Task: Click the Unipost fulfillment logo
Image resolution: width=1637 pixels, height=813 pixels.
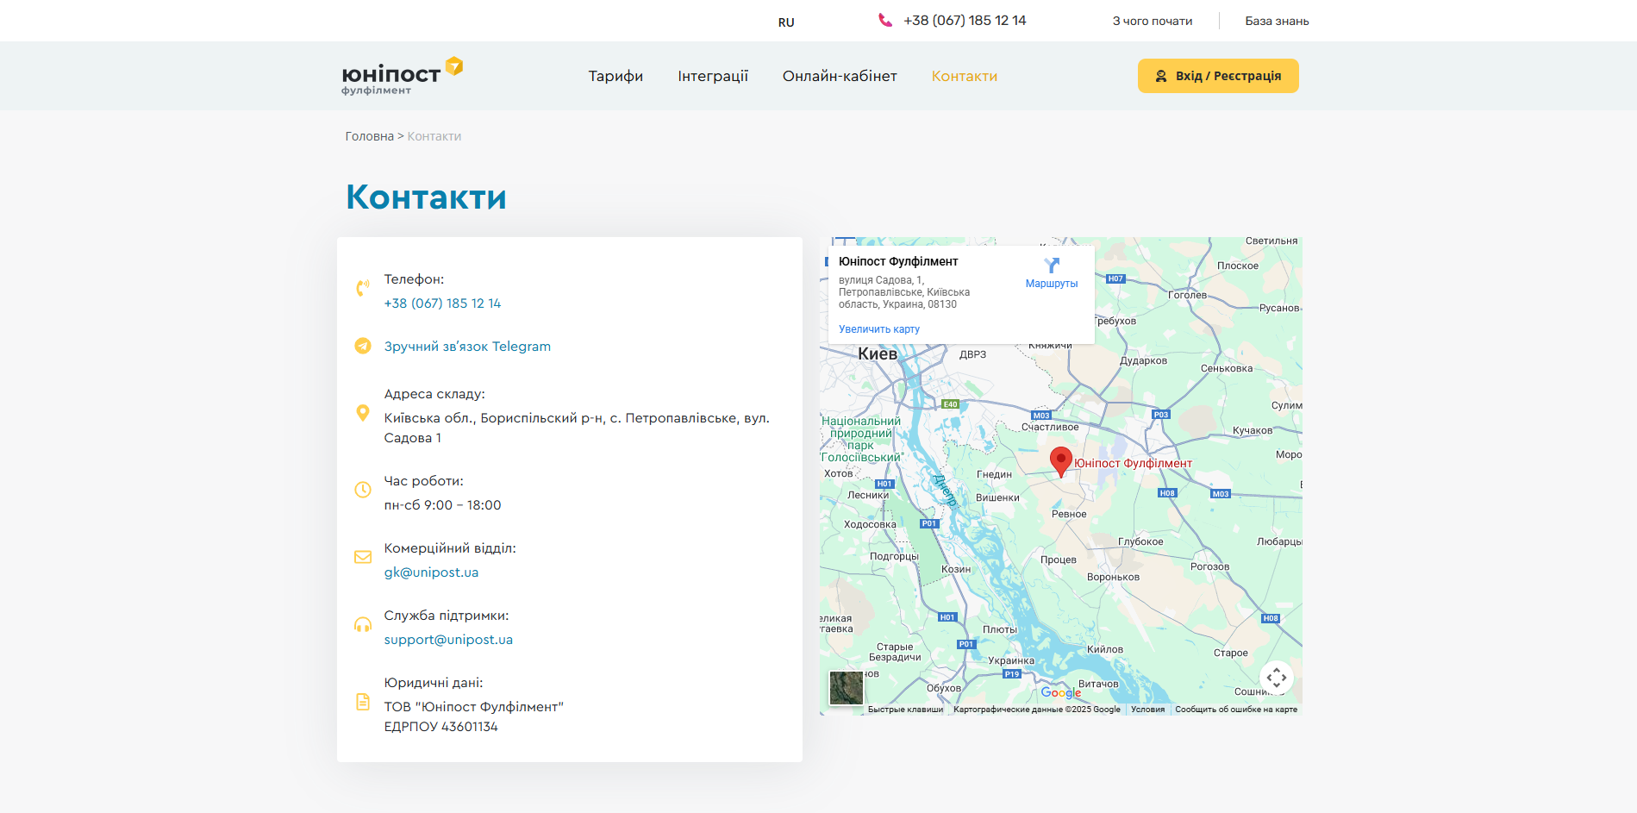Action: 402,76
